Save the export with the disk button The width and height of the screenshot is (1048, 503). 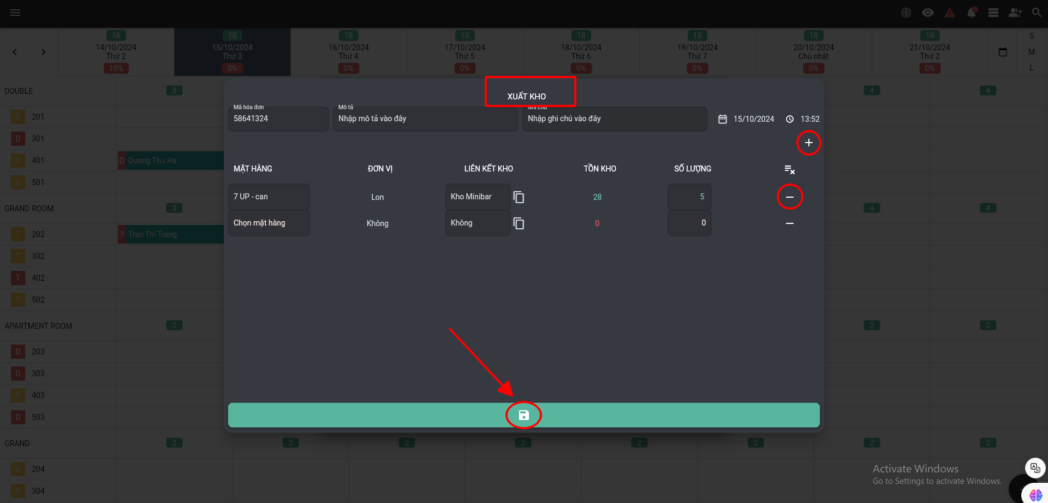524,415
